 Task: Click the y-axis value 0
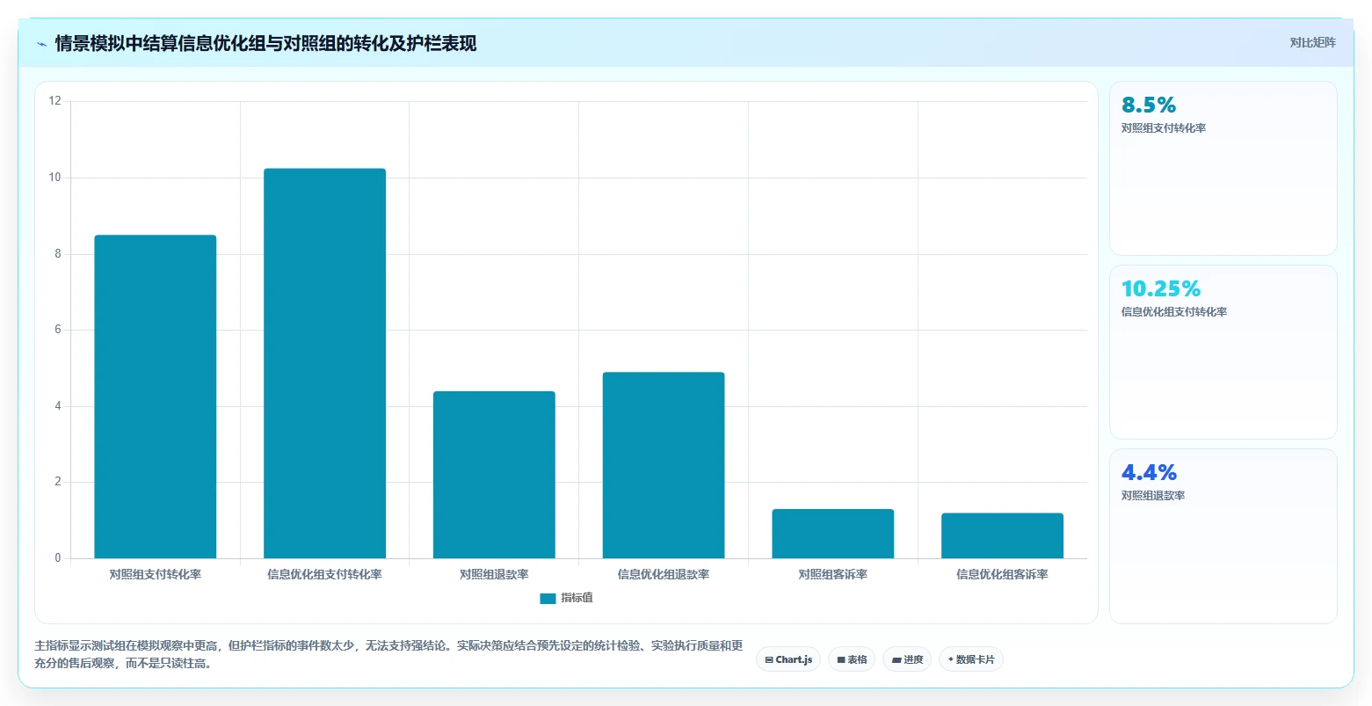click(58, 558)
